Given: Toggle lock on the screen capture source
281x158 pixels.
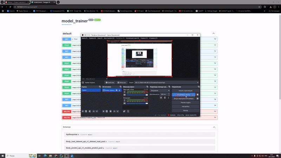Looking at the screenshot, I should point(119,90).
